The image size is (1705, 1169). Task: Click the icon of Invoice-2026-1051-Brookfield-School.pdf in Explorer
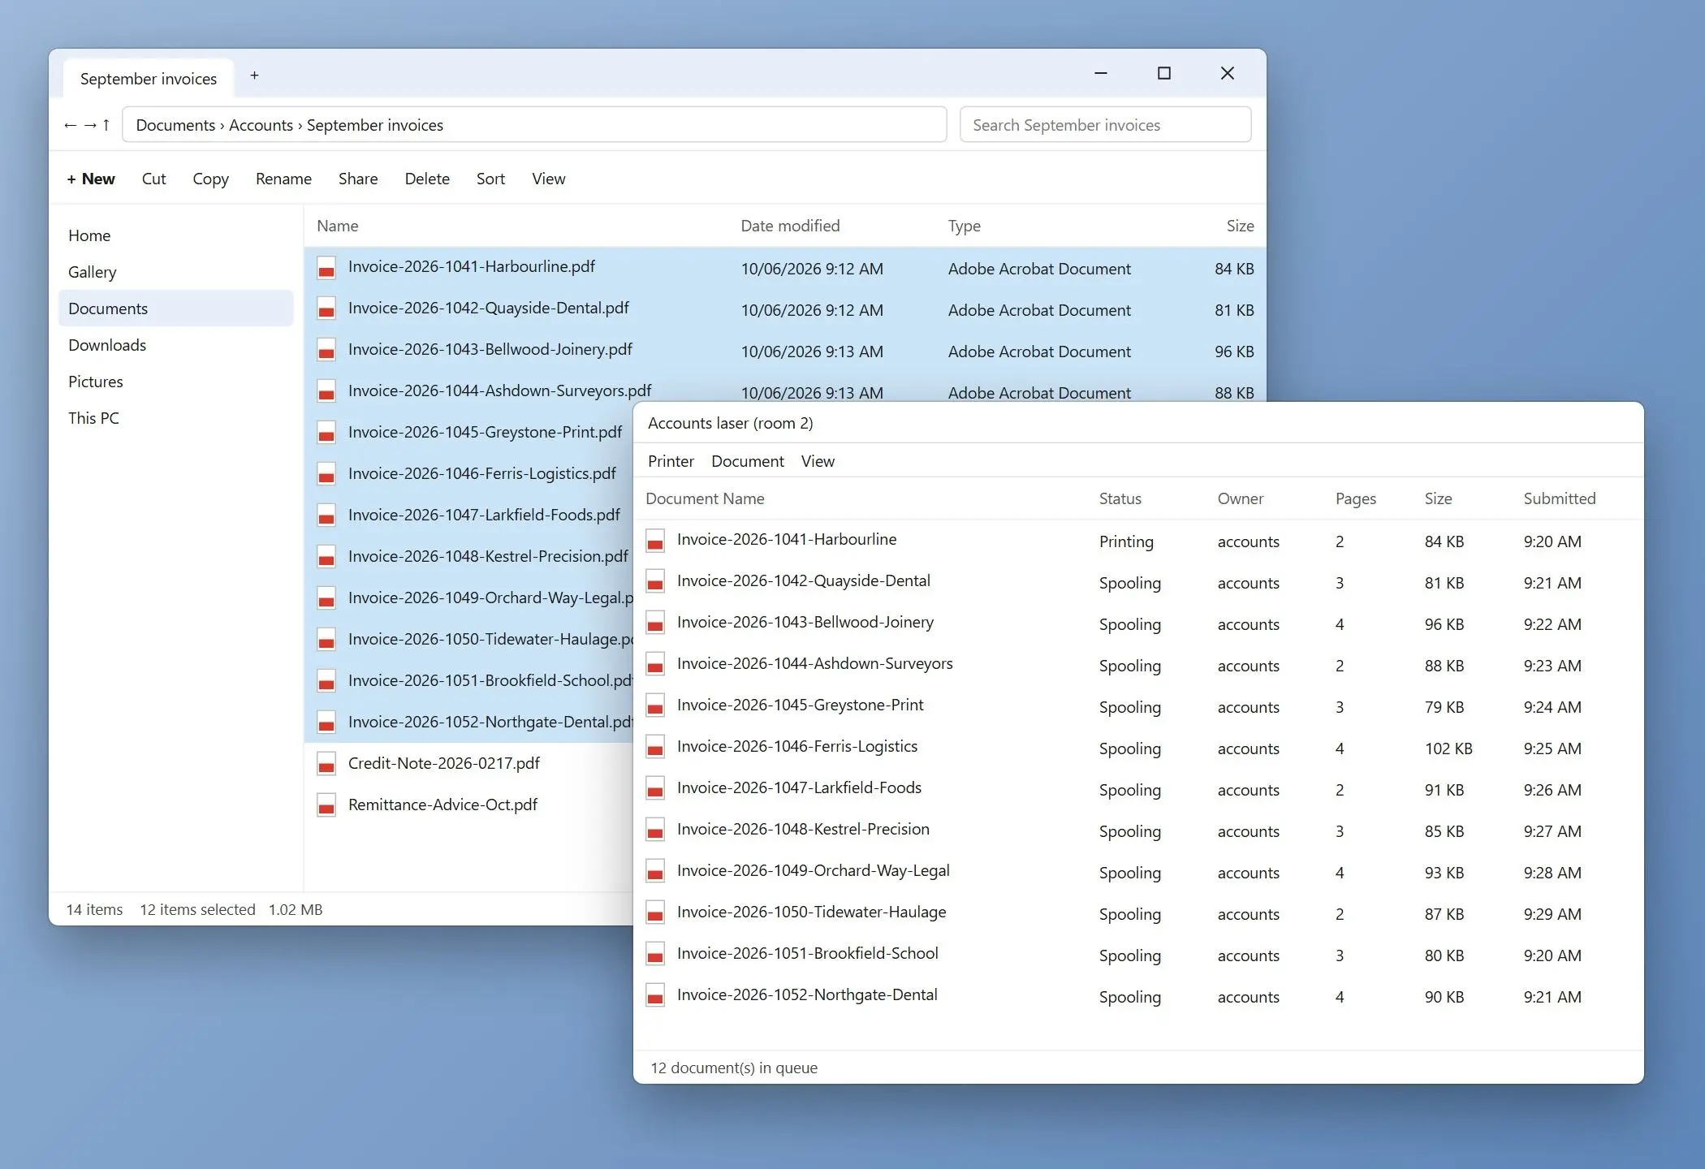pos(326,682)
